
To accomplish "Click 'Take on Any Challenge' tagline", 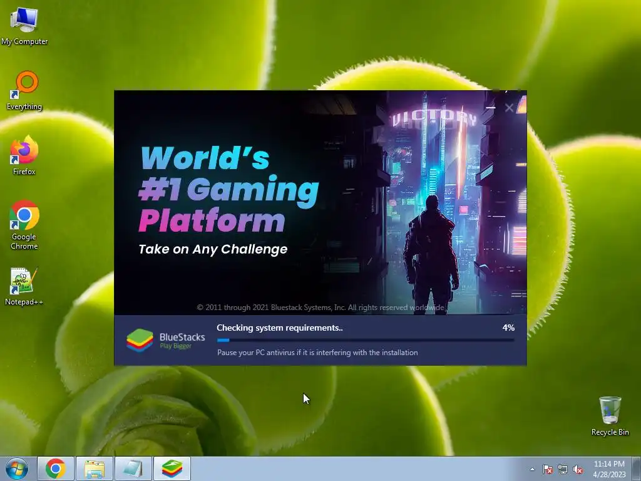I will [213, 249].
